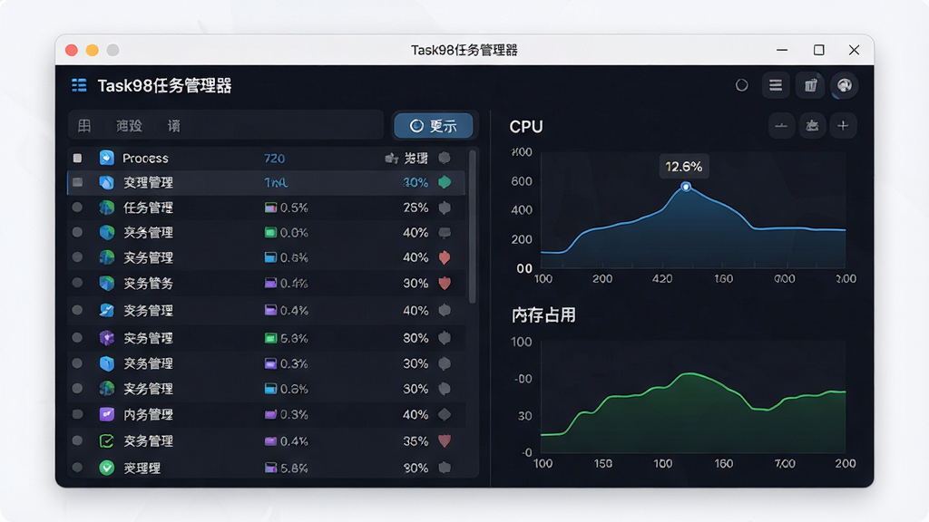Click the middle icon button beside the CPU plus

812,125
